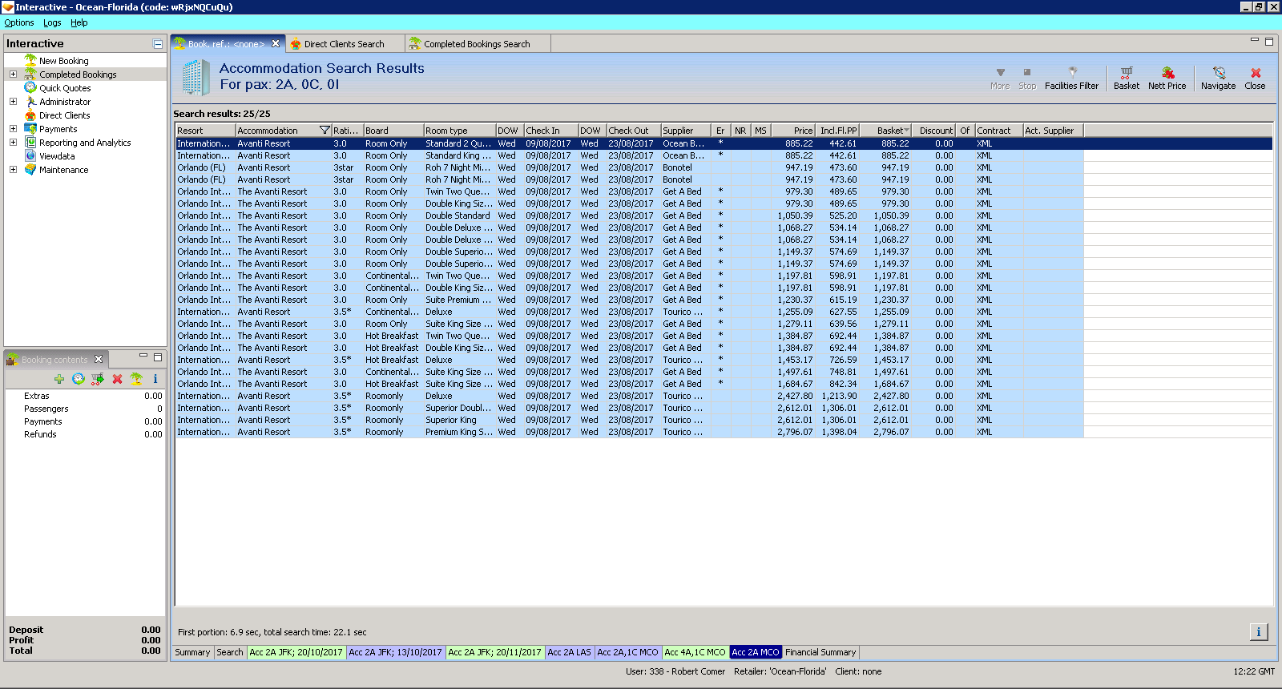The height and width of the screenshot is (689, 1282).
Task: Toggle Nett Price display
Action: (x=1167, y=78)
